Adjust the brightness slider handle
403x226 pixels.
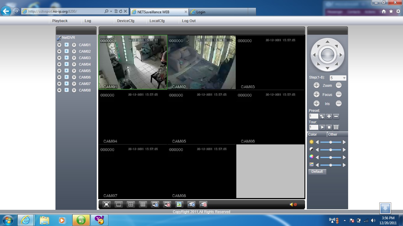(330, 142)
